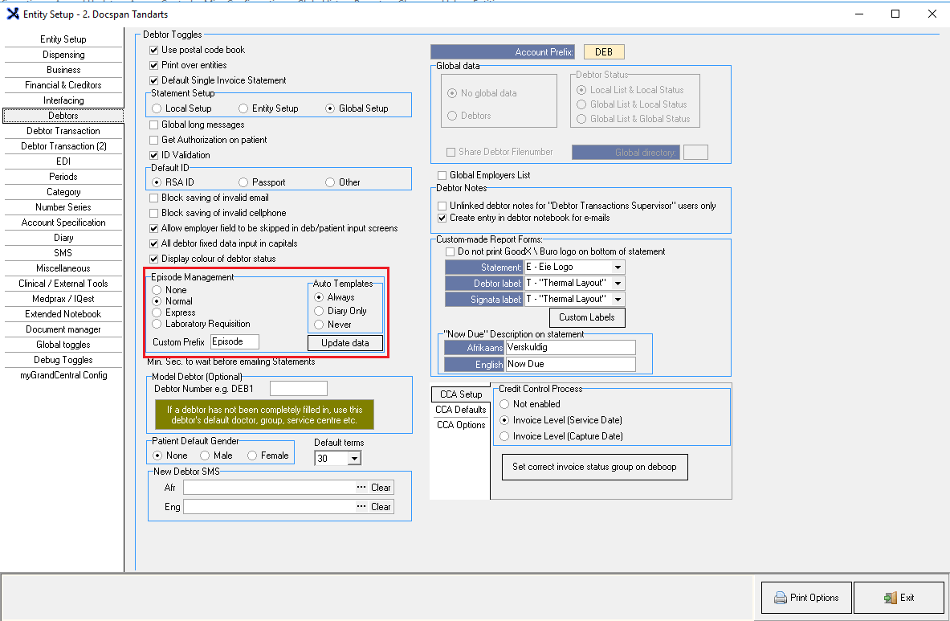Click the Exit door icon

pos(890,598)
